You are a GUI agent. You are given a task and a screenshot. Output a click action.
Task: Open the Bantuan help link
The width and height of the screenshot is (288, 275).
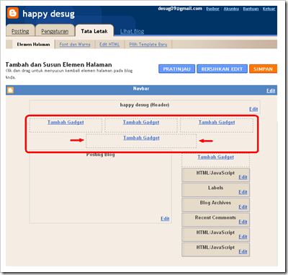click(x=251, y=9)
